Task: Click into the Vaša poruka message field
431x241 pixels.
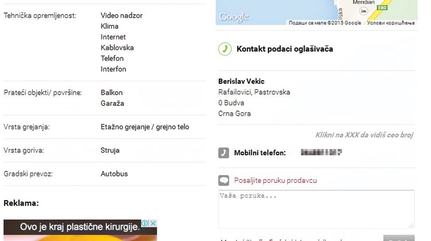Action: click(x=316, y=209)
